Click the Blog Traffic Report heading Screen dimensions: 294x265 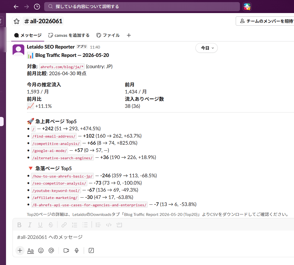pyautogui.click(x=72, y=55)
